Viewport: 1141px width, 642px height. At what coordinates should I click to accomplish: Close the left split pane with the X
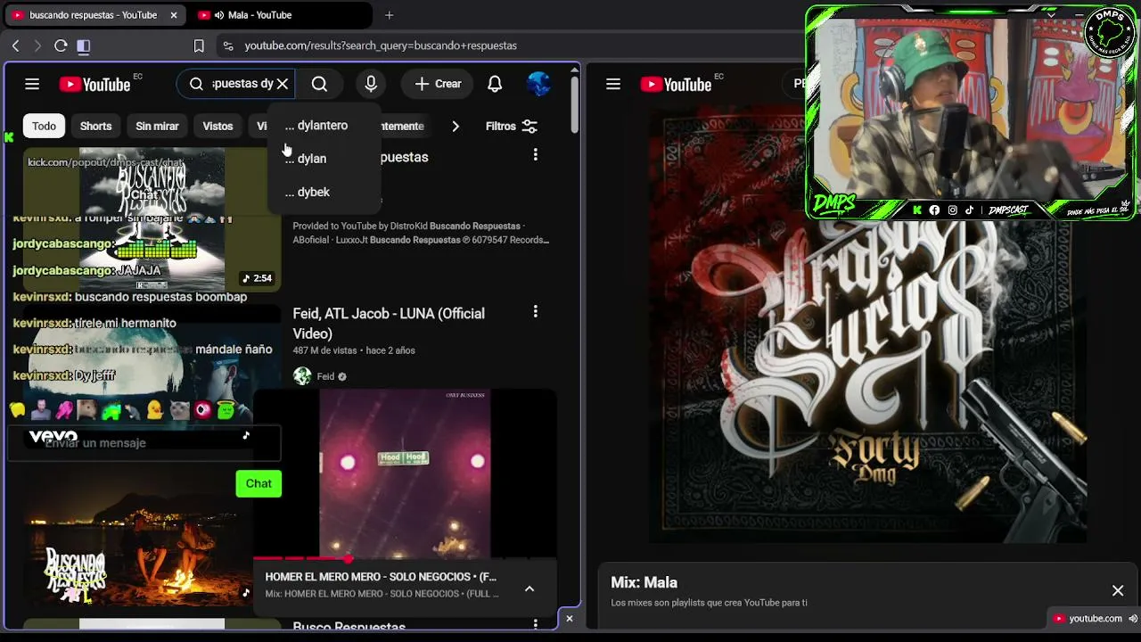[x=570, y=618]
